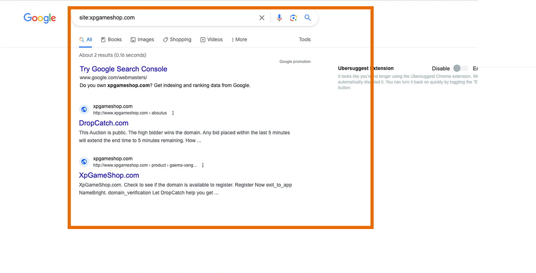Click the Google logo
Screen dimensions: 536x273
[x=40, y=18]
